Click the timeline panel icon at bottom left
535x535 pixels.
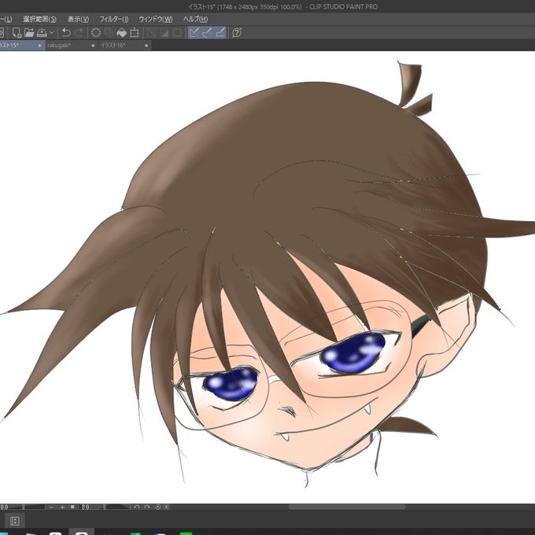click(x=15, y=521)
